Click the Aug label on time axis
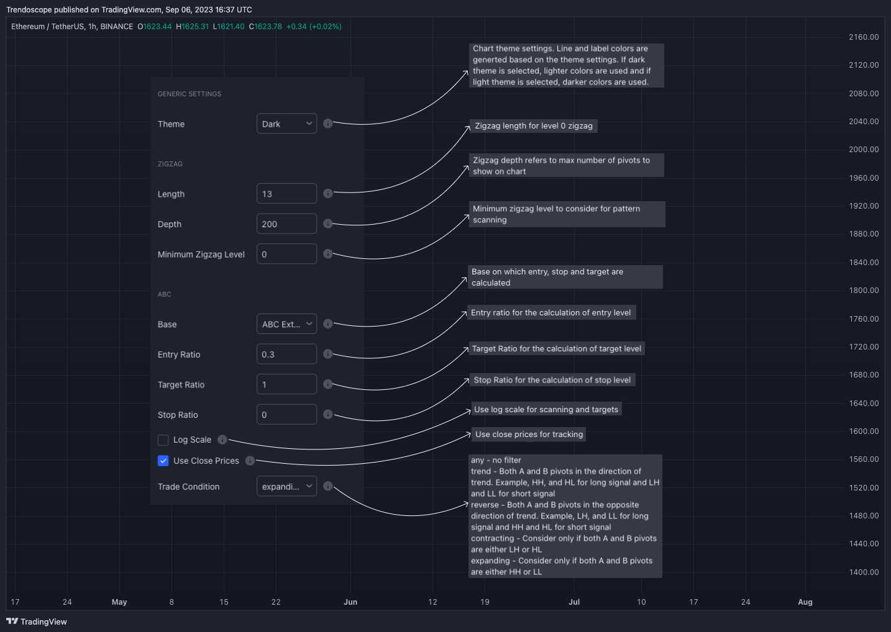This screenshot has width=891, height=632. coord(805,602)
